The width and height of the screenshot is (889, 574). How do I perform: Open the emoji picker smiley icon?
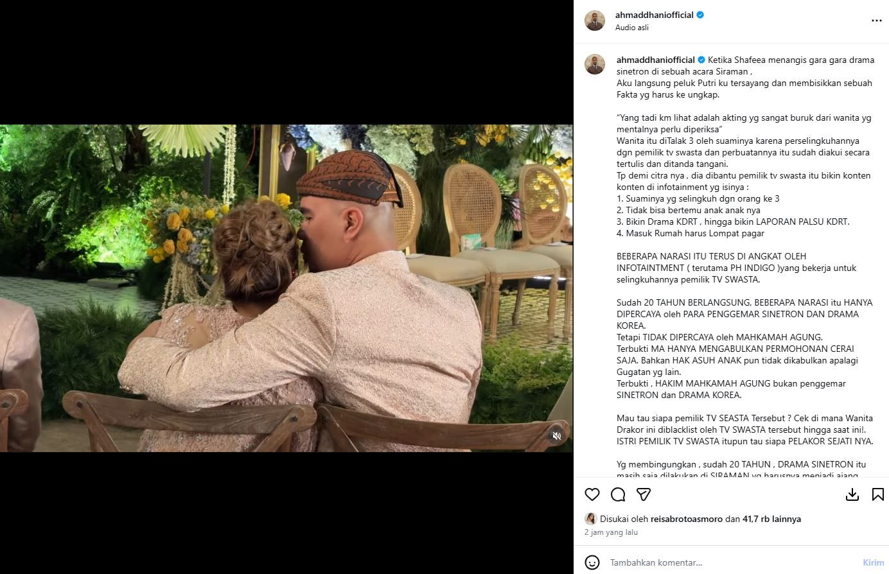(x=592, y=562)
